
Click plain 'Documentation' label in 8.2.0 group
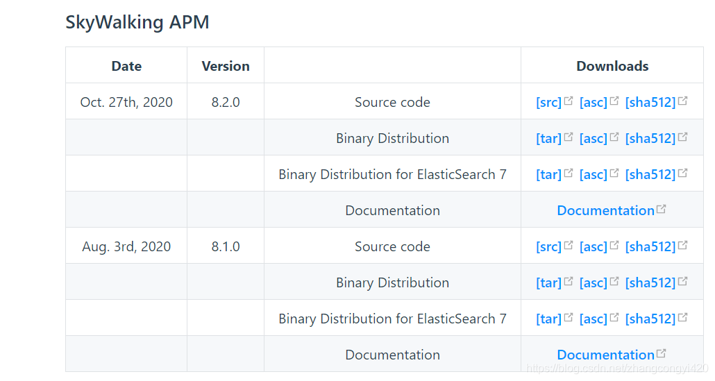click(x=393, y=210)
